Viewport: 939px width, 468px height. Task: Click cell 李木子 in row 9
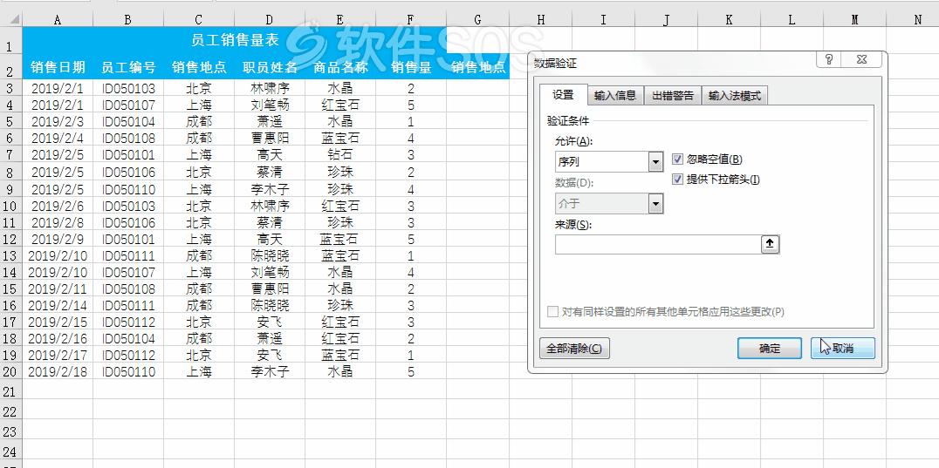(270, 189)
